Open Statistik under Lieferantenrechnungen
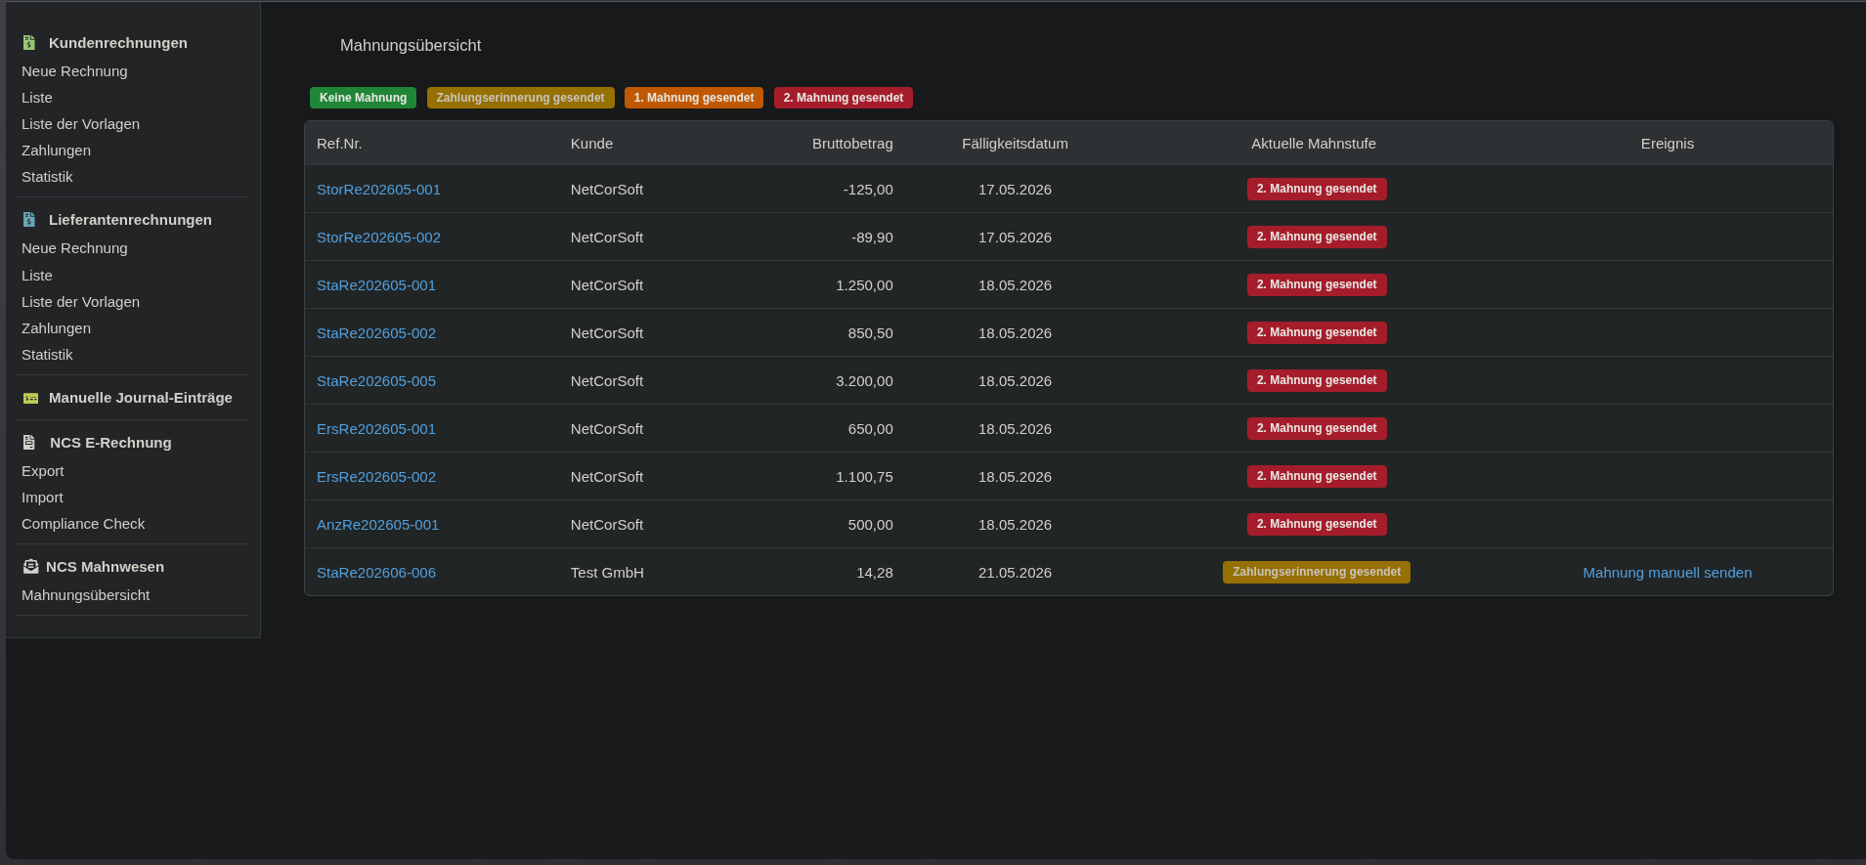1866x865 pixels. pyautogui.click(x=47, y=355)
